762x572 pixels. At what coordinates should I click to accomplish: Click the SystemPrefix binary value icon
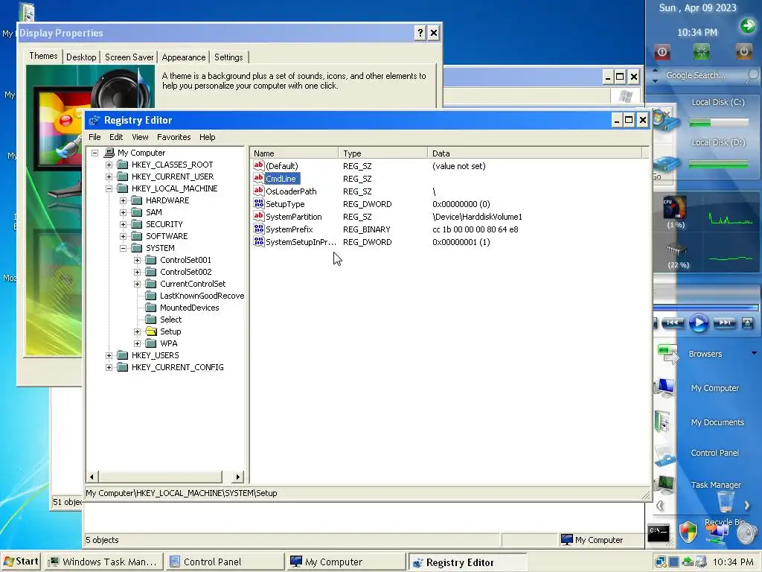point(258,229)
